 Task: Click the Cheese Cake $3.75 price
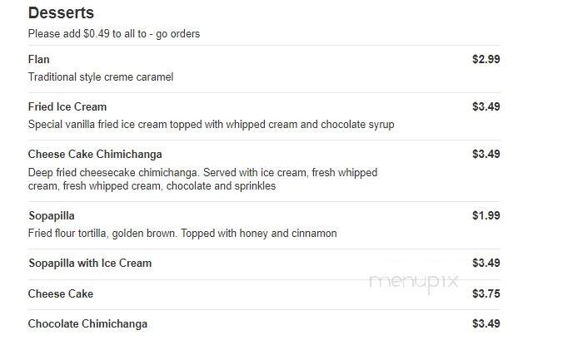pos(486,293)
